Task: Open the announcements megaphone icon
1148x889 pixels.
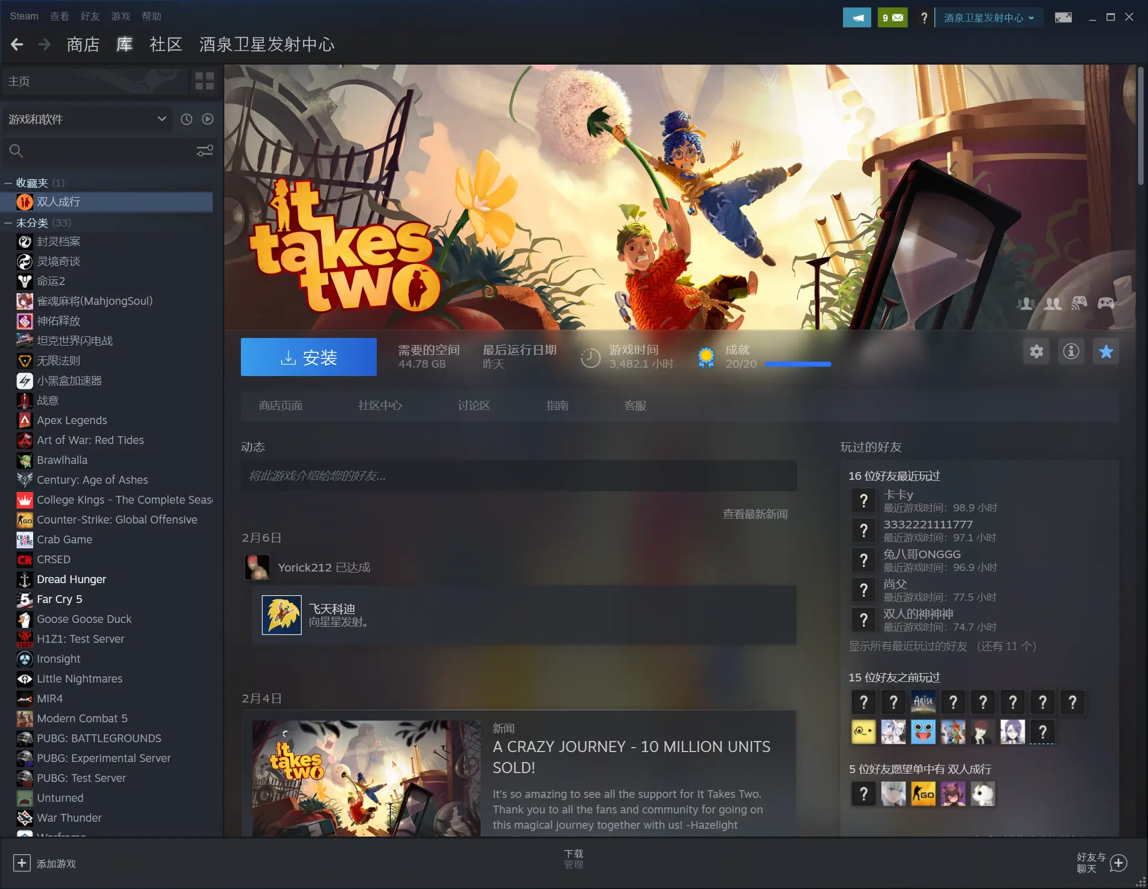Action: (857, 18)
